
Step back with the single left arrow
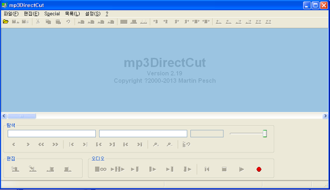(14, 144)
